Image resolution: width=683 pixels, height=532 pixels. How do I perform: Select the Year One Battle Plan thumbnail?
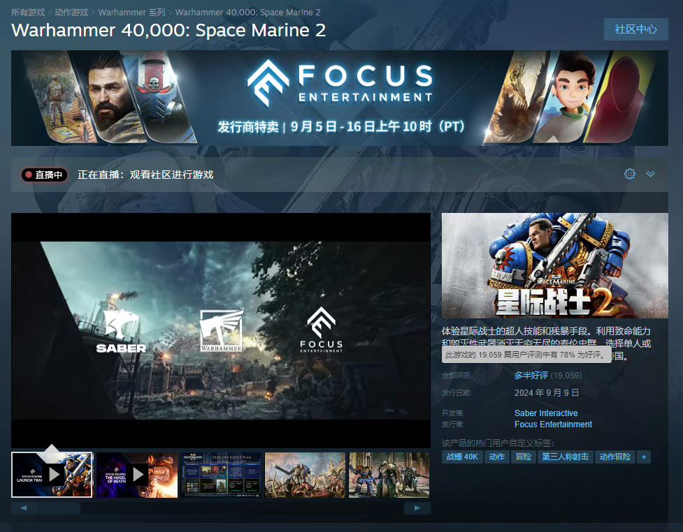coord(222,475)
